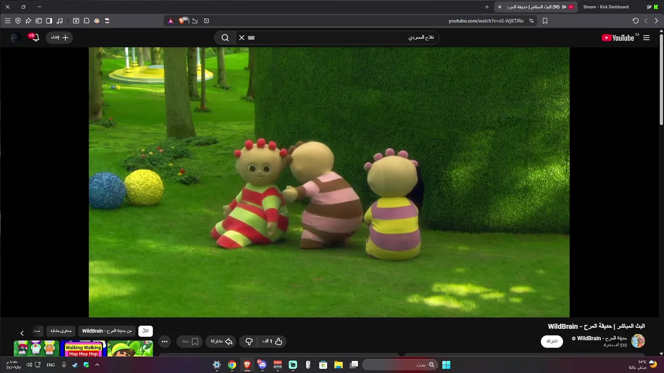The height and width of the screenshot is (373, 664).
Task: Show hidden system tray icons
Action: (96, 365)
